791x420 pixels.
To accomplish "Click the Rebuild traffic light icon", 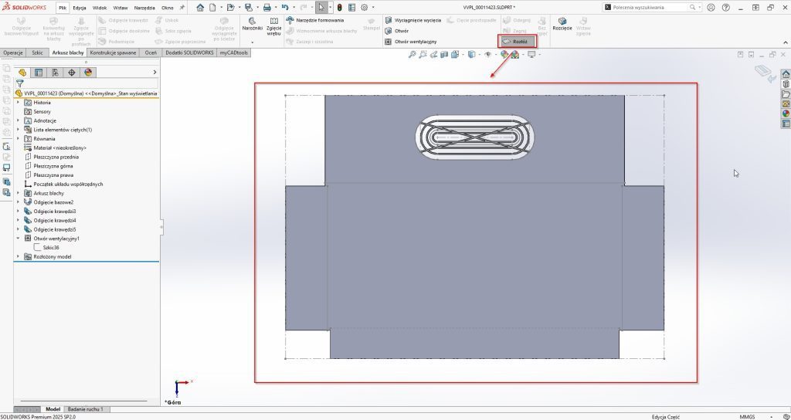I will [340, 8].
